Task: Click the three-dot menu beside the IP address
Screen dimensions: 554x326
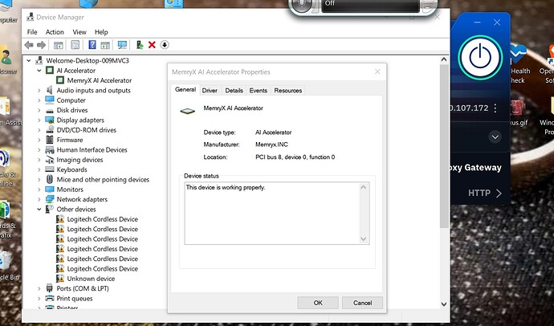Action: pyautogui.click(x=495, y=108)
